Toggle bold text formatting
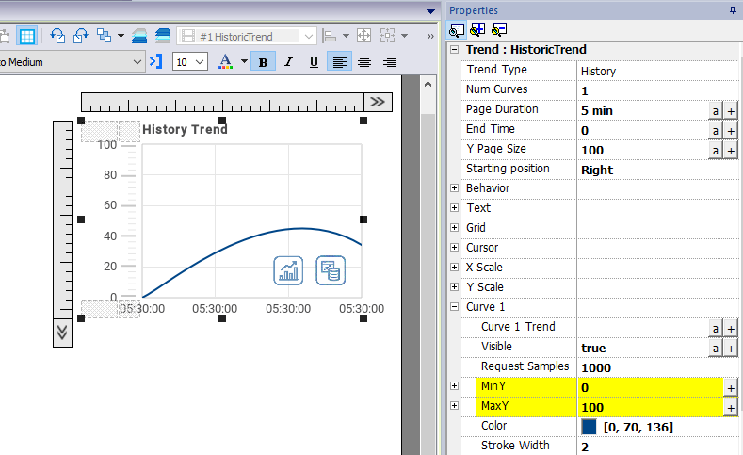 (263, 62)
